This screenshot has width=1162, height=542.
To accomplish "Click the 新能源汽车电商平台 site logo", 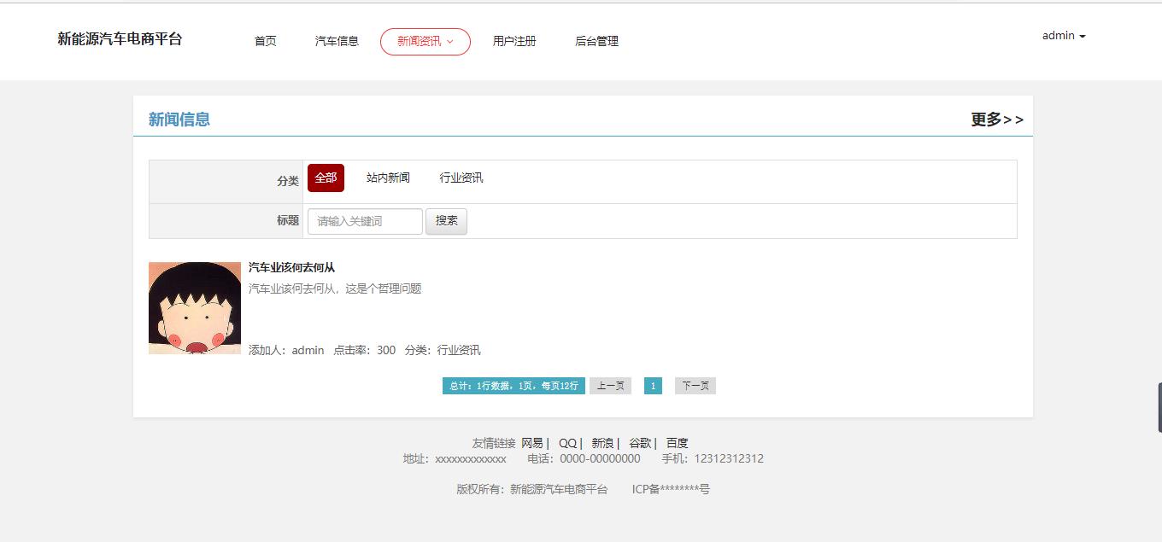I will (120, 39).
